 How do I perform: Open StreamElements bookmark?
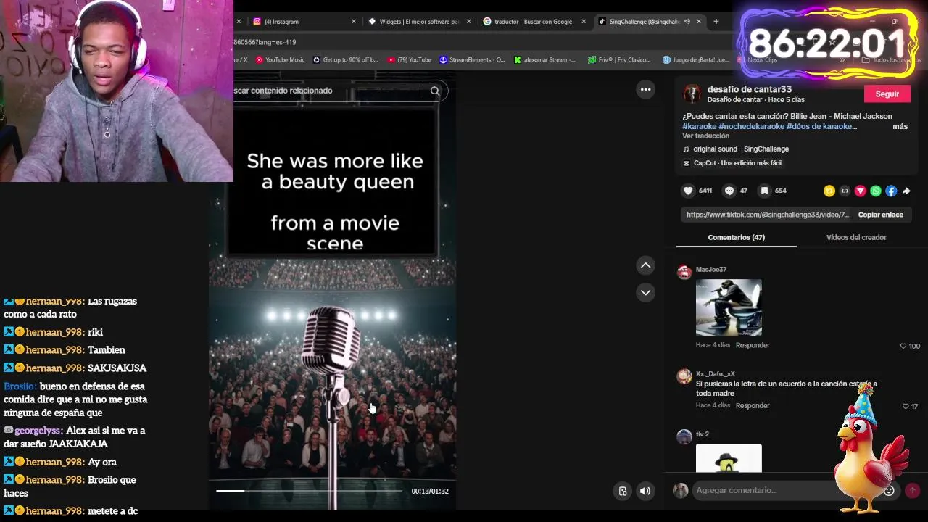[x=472, y=59]
